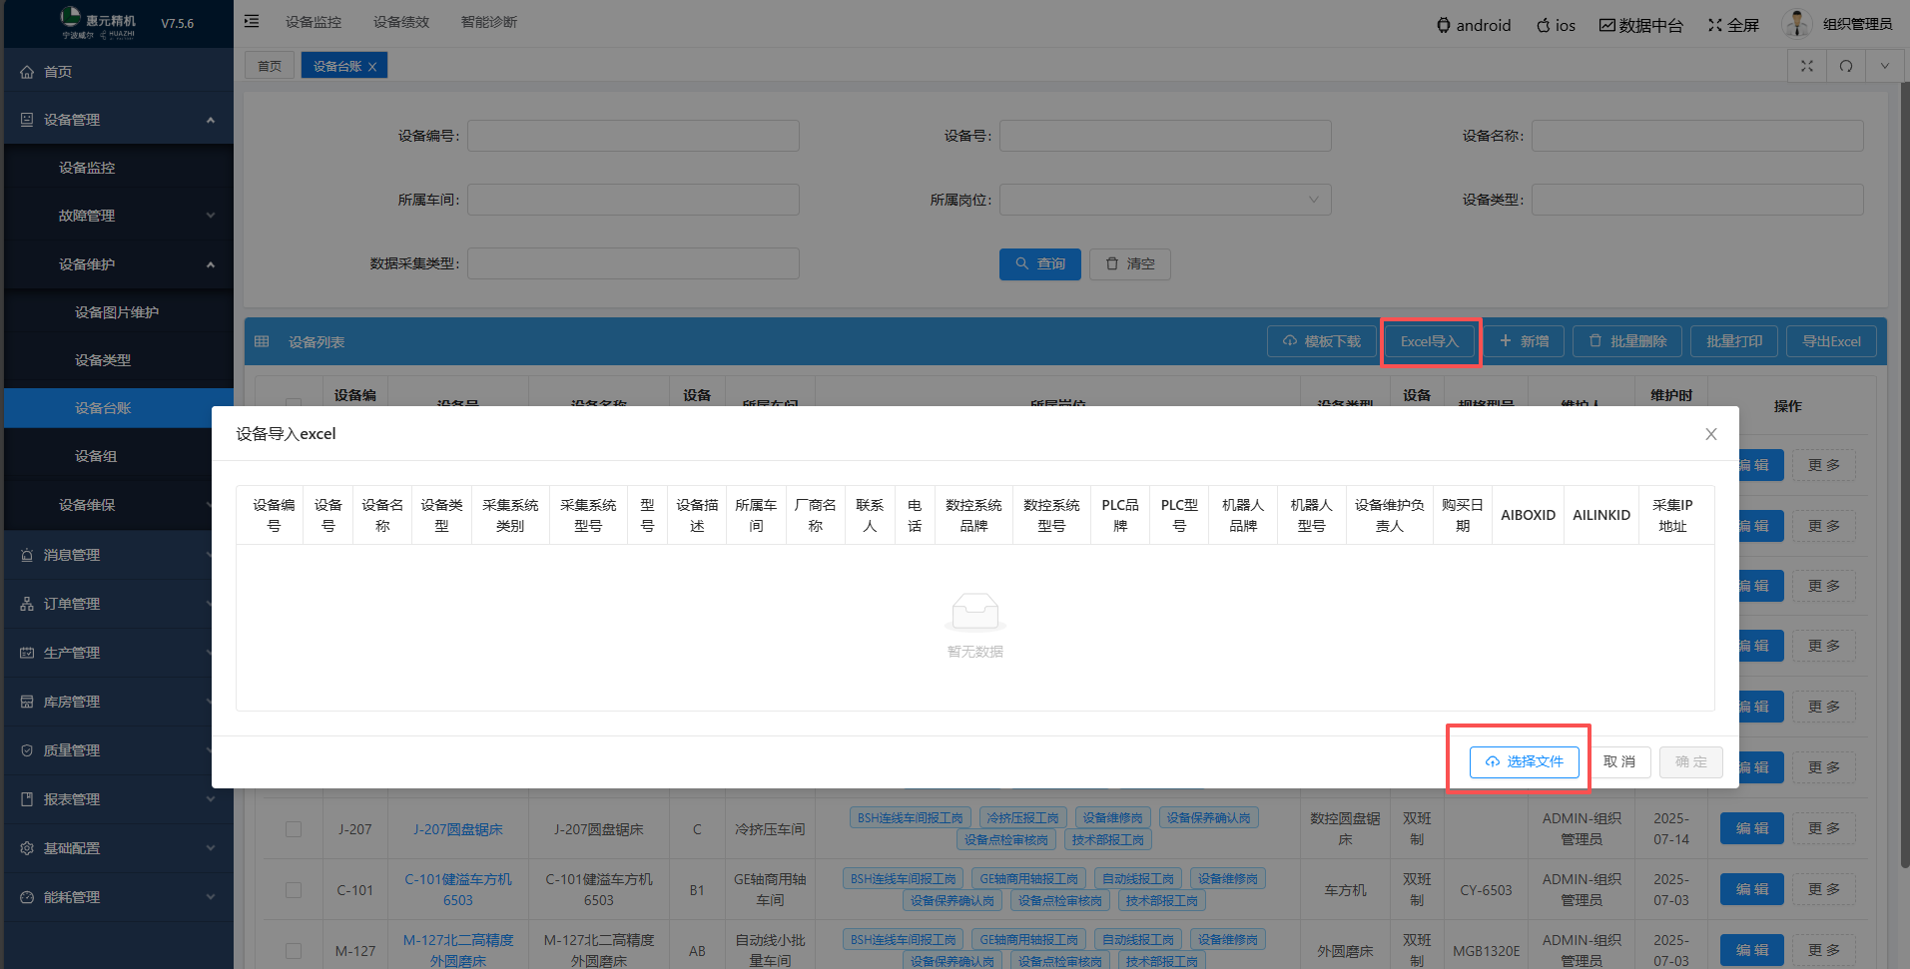Click the sidebar collapse menu icon

tap(252, 21)
